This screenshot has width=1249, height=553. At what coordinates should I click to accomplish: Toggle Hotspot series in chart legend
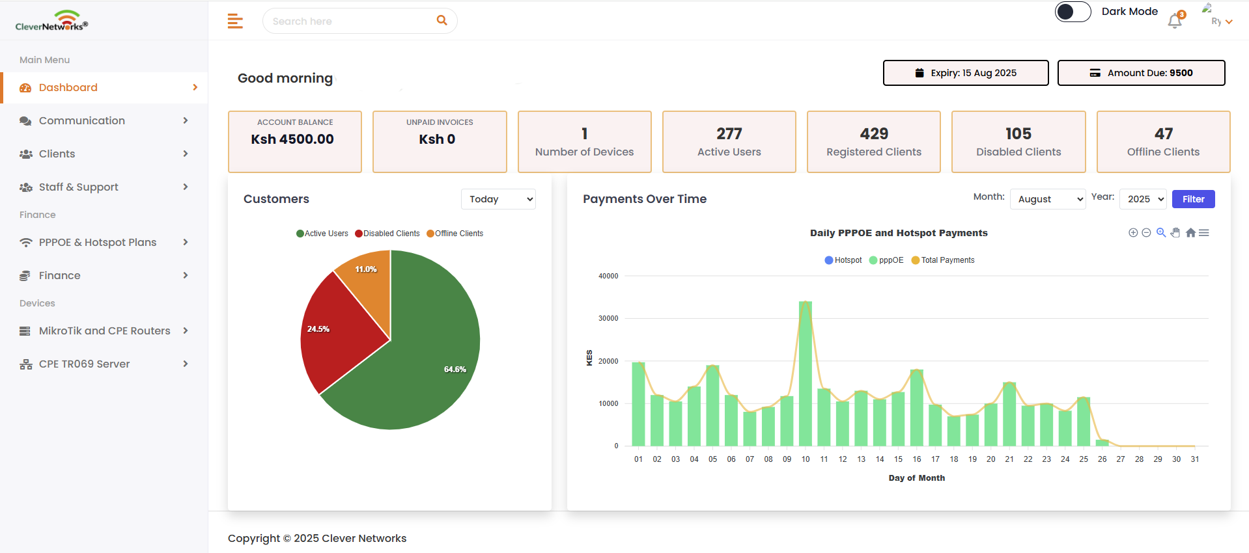[843, 260]
